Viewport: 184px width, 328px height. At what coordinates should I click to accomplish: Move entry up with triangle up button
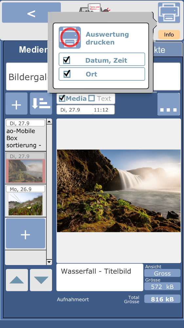(x=17, y=280)
